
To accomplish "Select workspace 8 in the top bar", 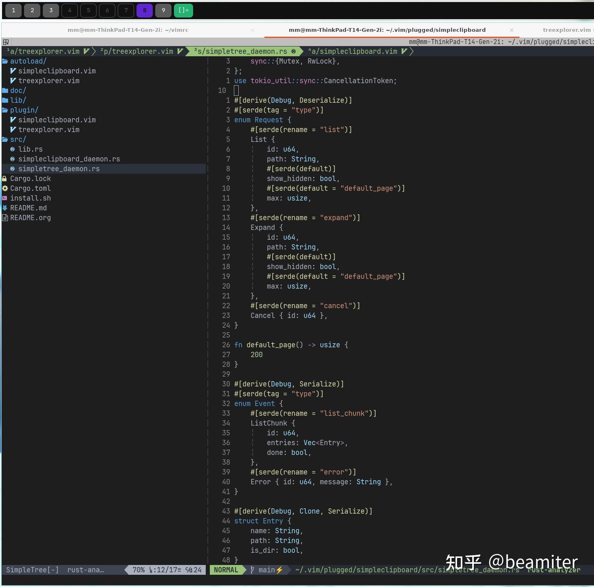I will 145,10.
